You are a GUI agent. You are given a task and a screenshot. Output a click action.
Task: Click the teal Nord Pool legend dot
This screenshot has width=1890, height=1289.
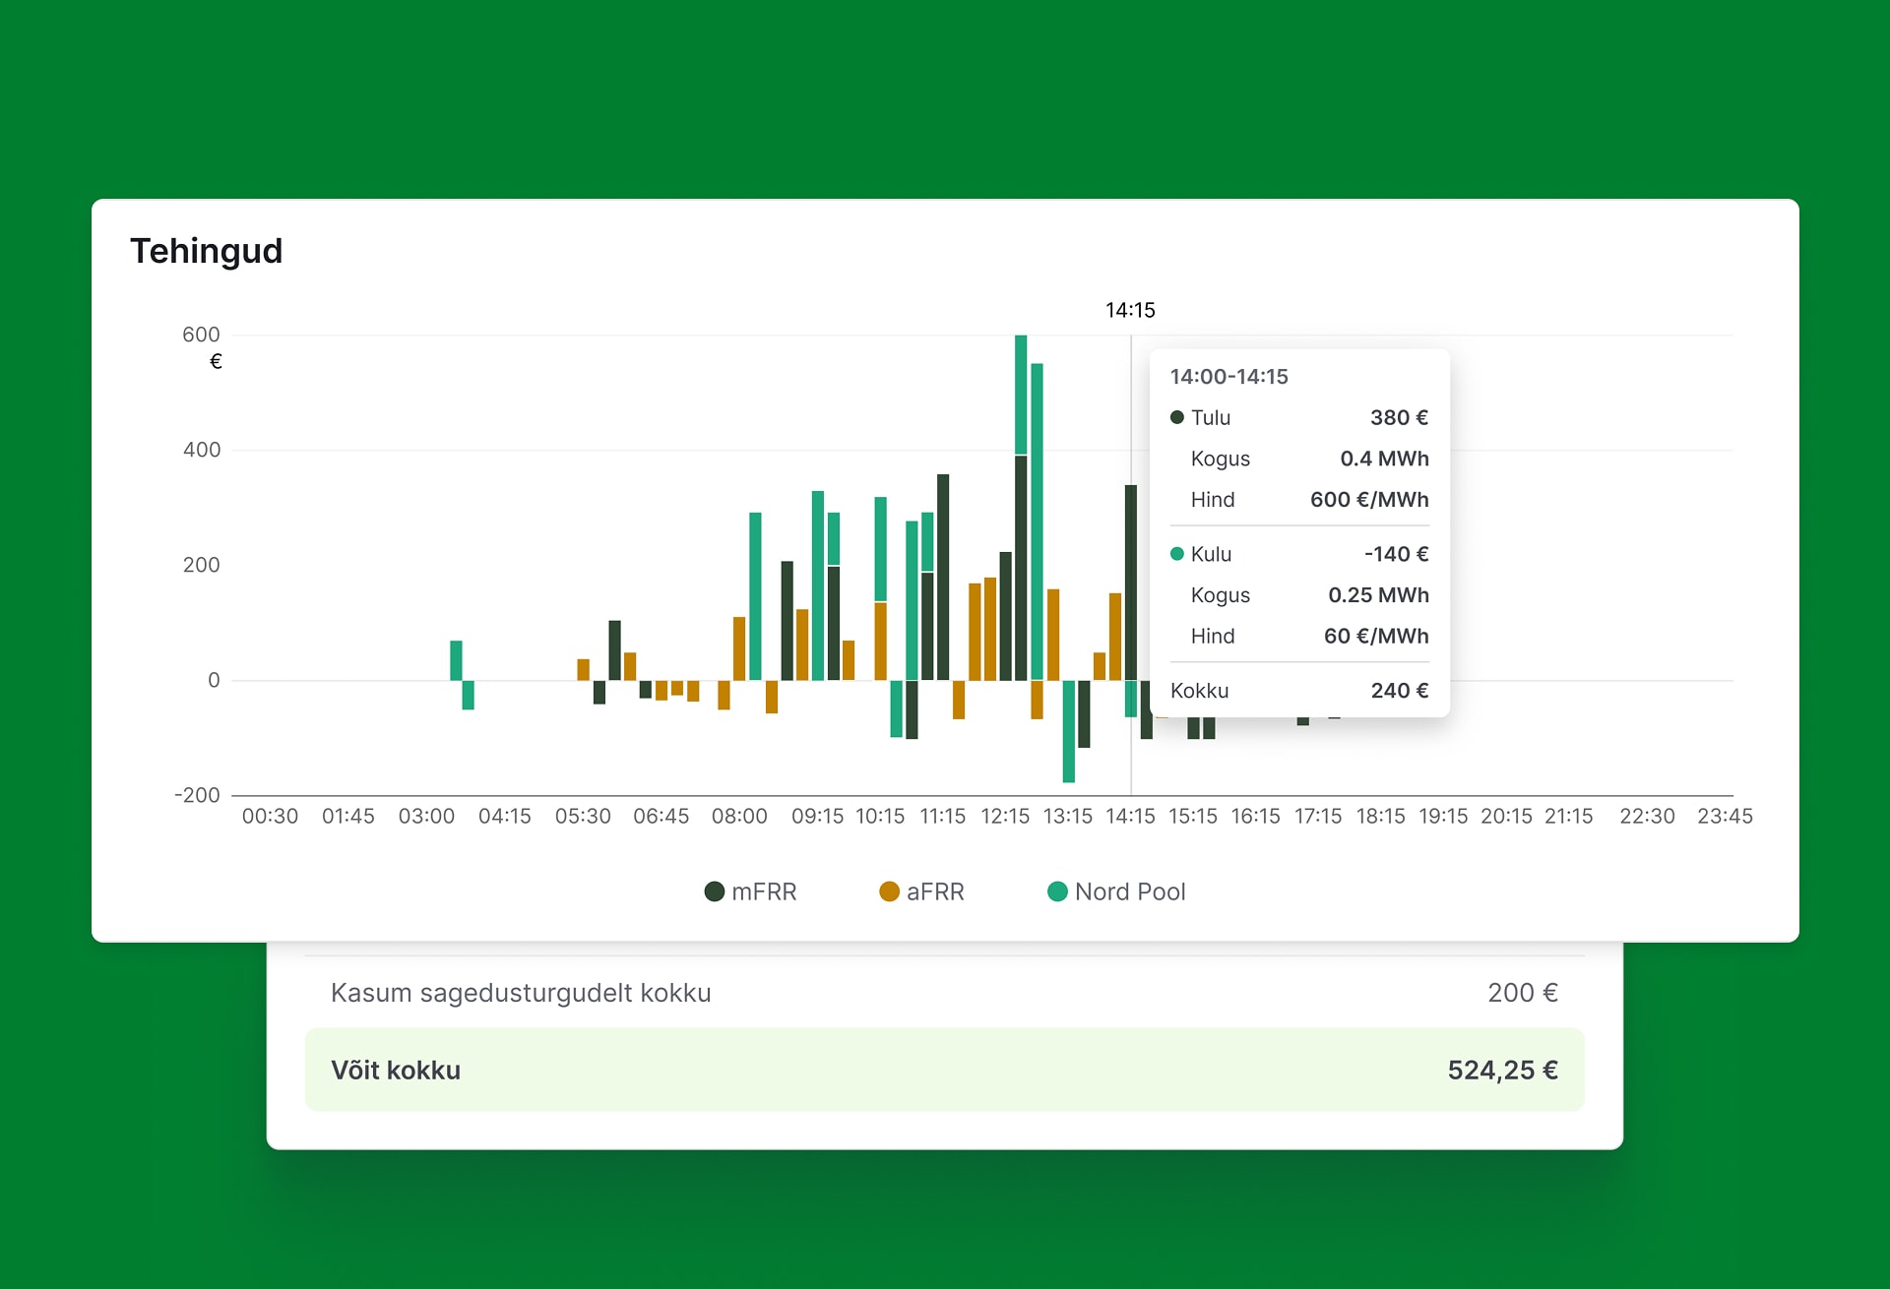pyautogui.click(x=1057, y=891)
